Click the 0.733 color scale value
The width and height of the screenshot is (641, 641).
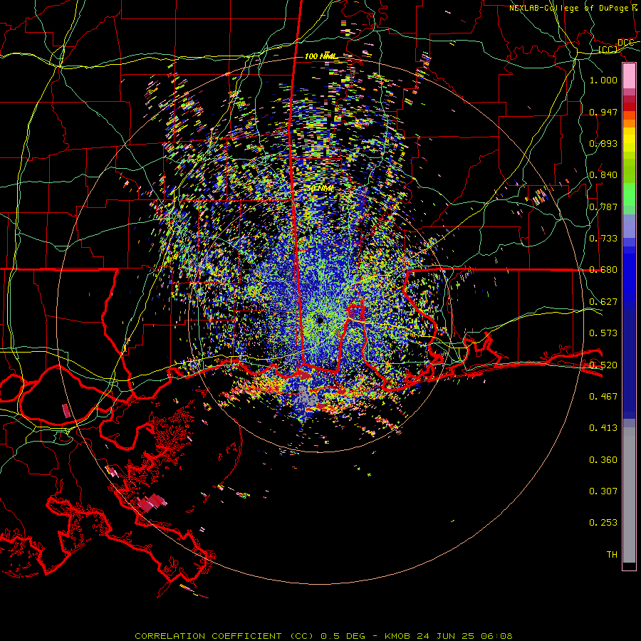click(603, 239)
